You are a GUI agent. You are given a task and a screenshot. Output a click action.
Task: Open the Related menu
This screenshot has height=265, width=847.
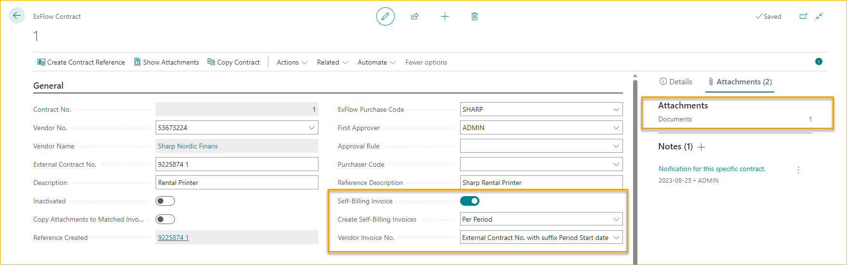pyautogui.click(x=332, y=62)
